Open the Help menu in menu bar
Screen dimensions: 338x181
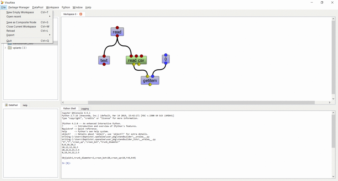[x=88, y=7]
